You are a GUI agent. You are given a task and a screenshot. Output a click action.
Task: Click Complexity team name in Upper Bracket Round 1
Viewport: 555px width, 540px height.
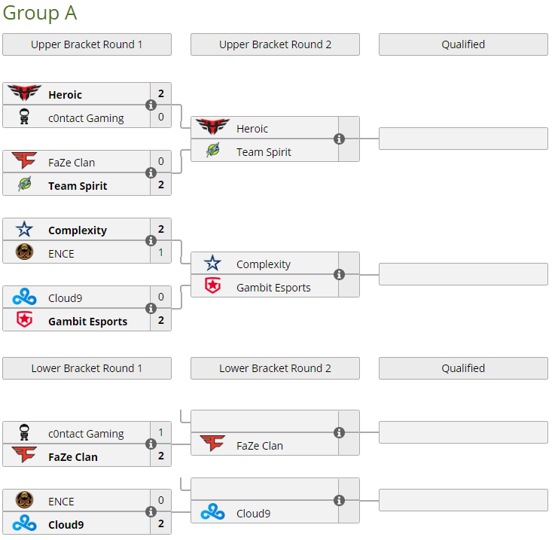pos(78,230)
